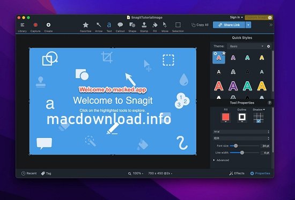Viewport: 295px width, 200px height.
Task: Toggle the shadow direction checkbox in grid
Action: [x=259, y=121]
